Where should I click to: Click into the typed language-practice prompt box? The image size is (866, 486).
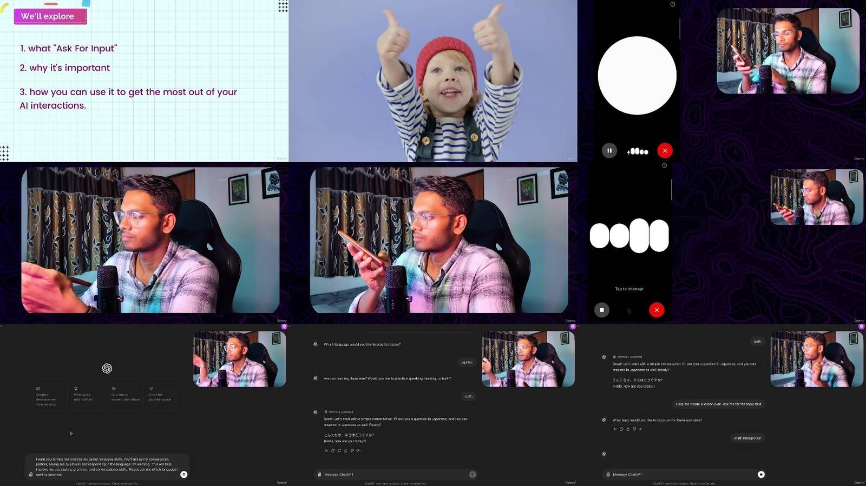pyautogui.click(x=107, y=467)
